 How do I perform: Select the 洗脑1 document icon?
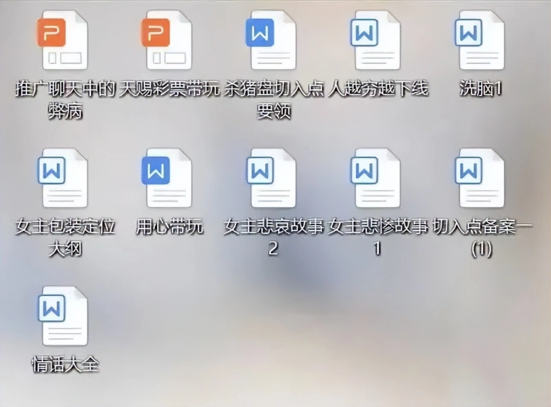pos(482,40)
